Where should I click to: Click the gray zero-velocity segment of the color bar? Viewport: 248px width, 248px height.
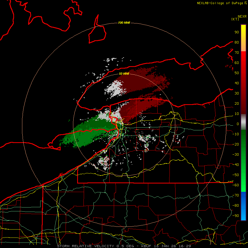point(243,122)
